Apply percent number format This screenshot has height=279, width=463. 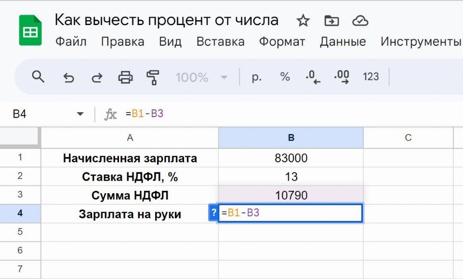pos(285,77)
